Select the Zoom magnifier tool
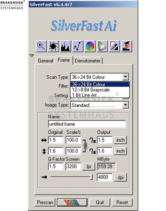166x211 pixels. 41,46
